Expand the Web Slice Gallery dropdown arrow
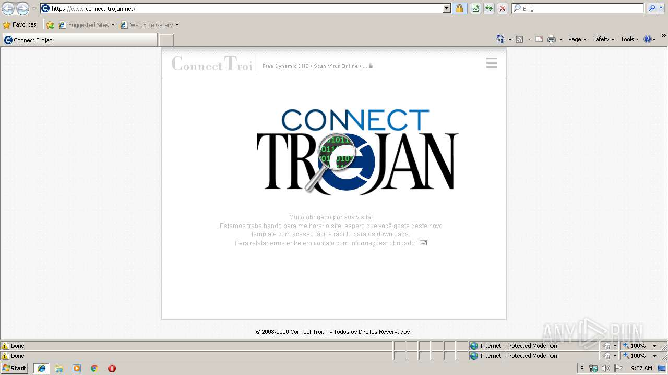This screenshot has width=668, height=375. coord(177,24)
